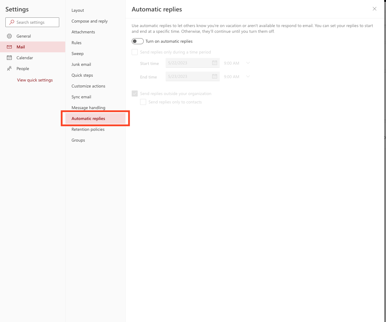Check Send replies only during a time period
This screenshot has height=322, width=386.
coord(135,52)
